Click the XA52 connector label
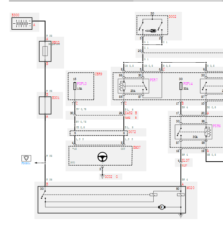Viewport: 223px width, 225px height. [129, 113]
